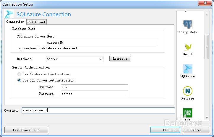Select Use SQL Server Authentication option
Viewport: 214px width, 137px height.
pyautogui.click(x=46, y=80)
